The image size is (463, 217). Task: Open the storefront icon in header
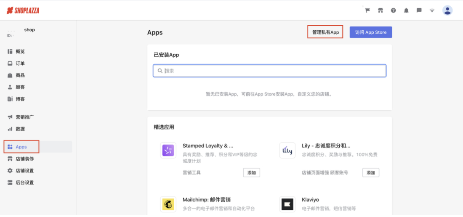(381, 11)
